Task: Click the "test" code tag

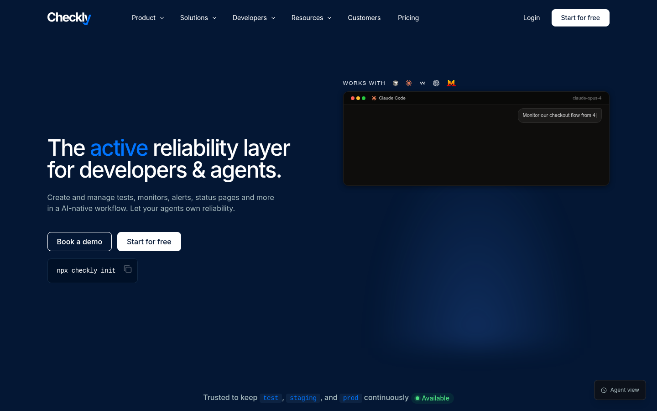Action: click(x=271, y=398)
